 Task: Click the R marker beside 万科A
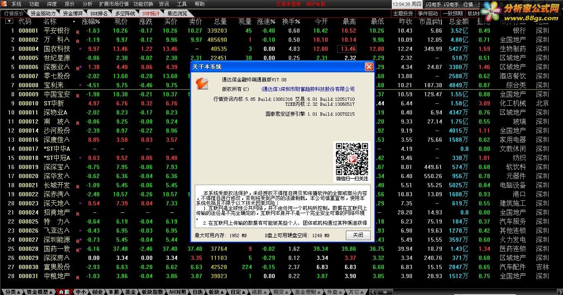tap(78, 40)
